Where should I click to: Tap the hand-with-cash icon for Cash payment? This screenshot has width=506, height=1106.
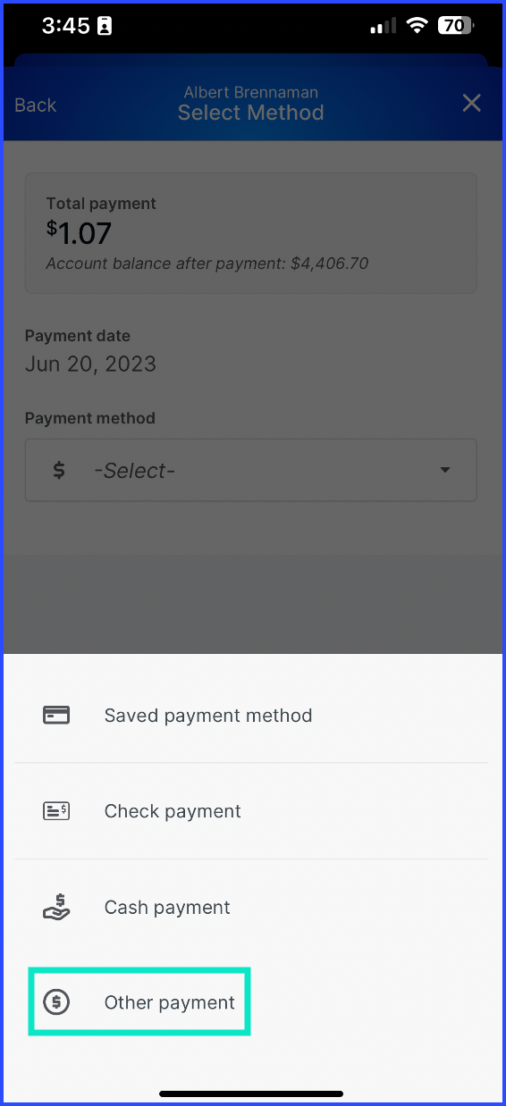point(56,907)
